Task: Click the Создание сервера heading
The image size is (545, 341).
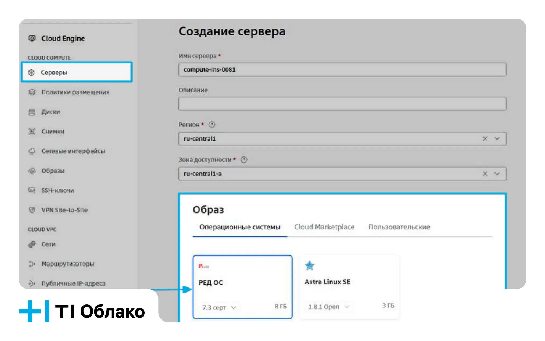Action: click(232, 31)
